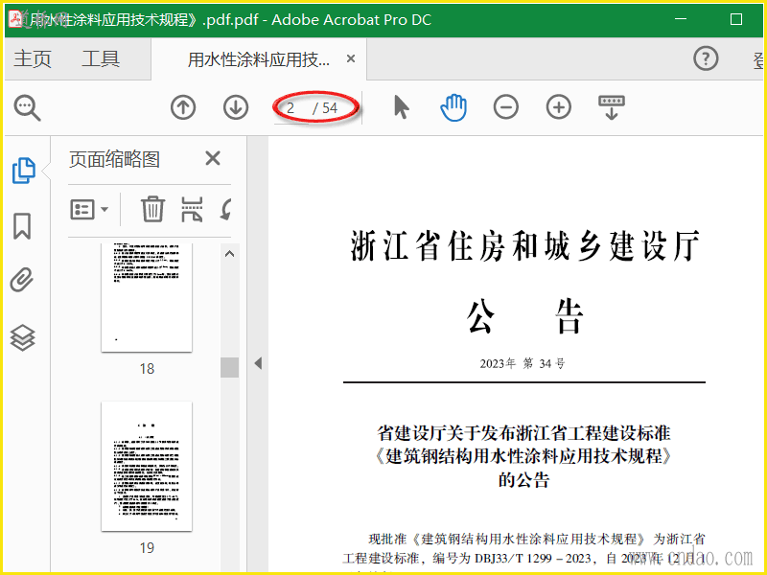The width and height of the screenshot is (767, 575).
Task: Go to previous page with up arrow
Action: (183, 107)
